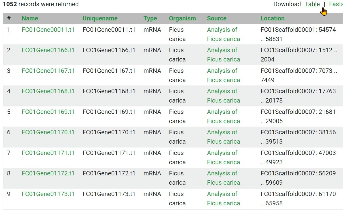Viewport: 343px width, 210px height.
Task: Open FC01Gene01170.t1 record link
Action: (48, 132)
